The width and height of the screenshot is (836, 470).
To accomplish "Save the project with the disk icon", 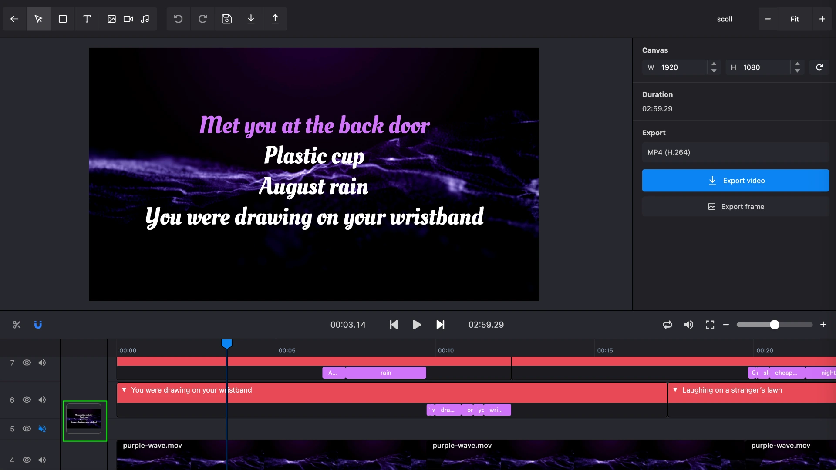I will click(x=226, y=19).
